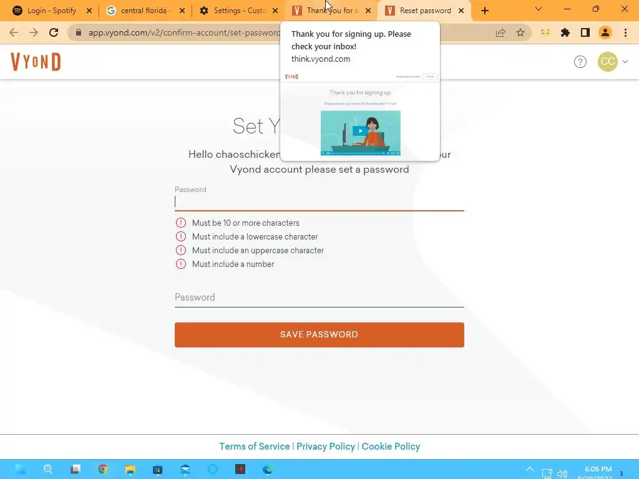Click the warning icon beside uppercase requirement
Image resolution: width=639 pixels, height=479 pixels.
tap(180, 250)
